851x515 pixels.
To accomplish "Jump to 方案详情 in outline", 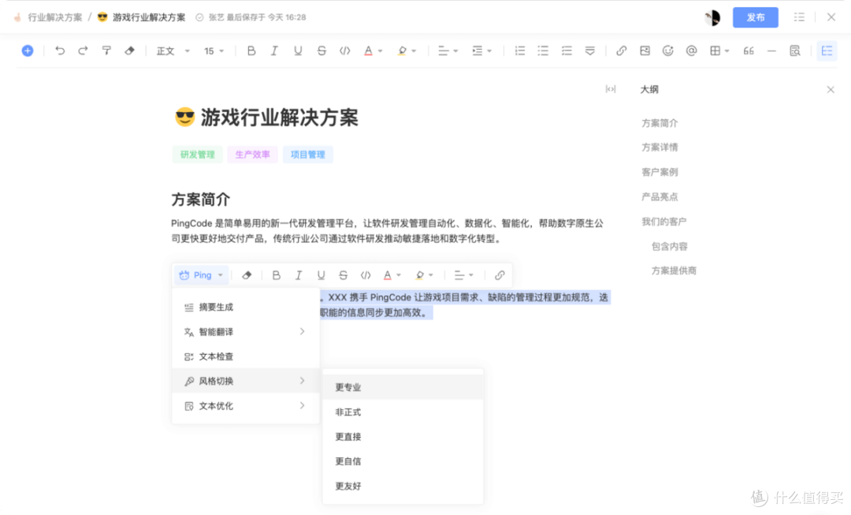I will [x=660, y=147].
